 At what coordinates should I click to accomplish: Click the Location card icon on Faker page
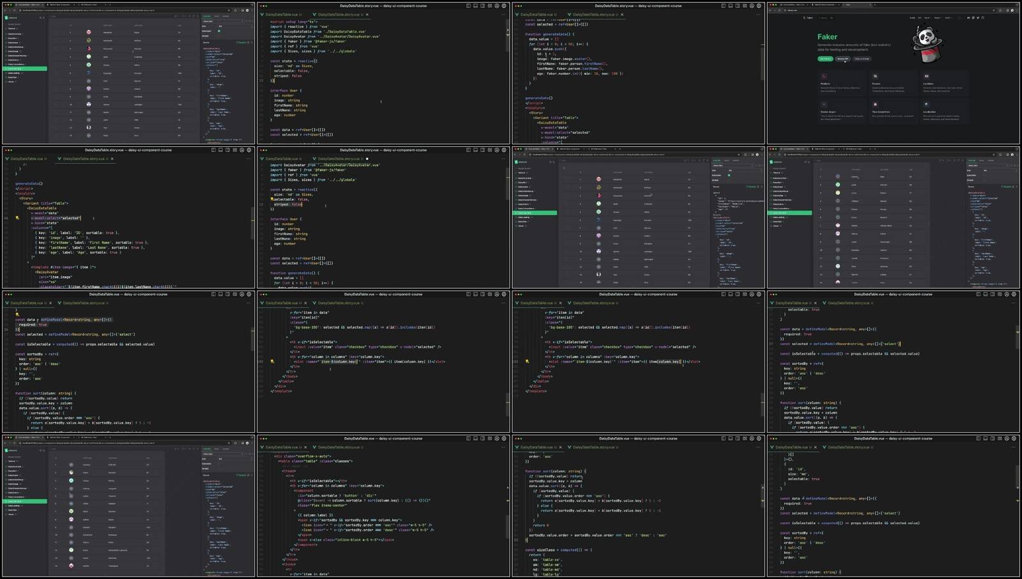click(926, 76)
